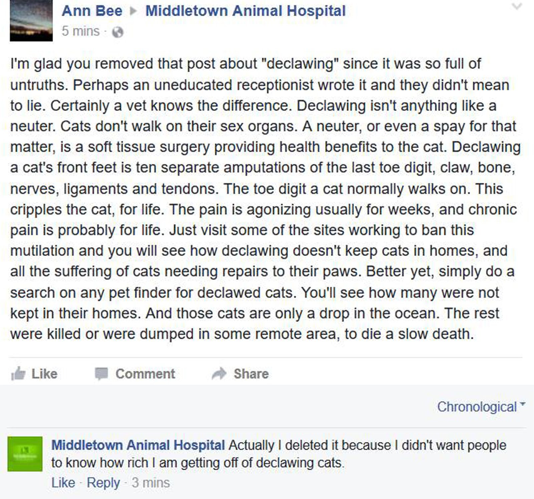Viewport: 534px width, 499px height.
Task: Click the curved share arrow icon
Action: (219, 374)
